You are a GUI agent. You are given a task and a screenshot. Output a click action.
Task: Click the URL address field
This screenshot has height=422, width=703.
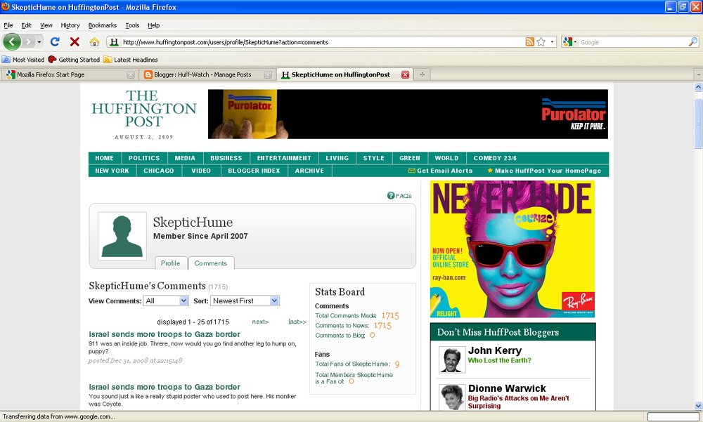tap(322, 42)
